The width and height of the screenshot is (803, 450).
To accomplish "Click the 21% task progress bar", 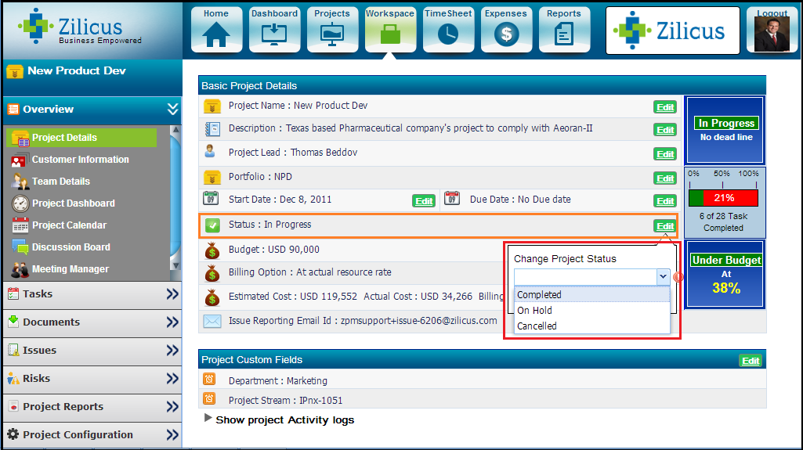I will [723, 198].
